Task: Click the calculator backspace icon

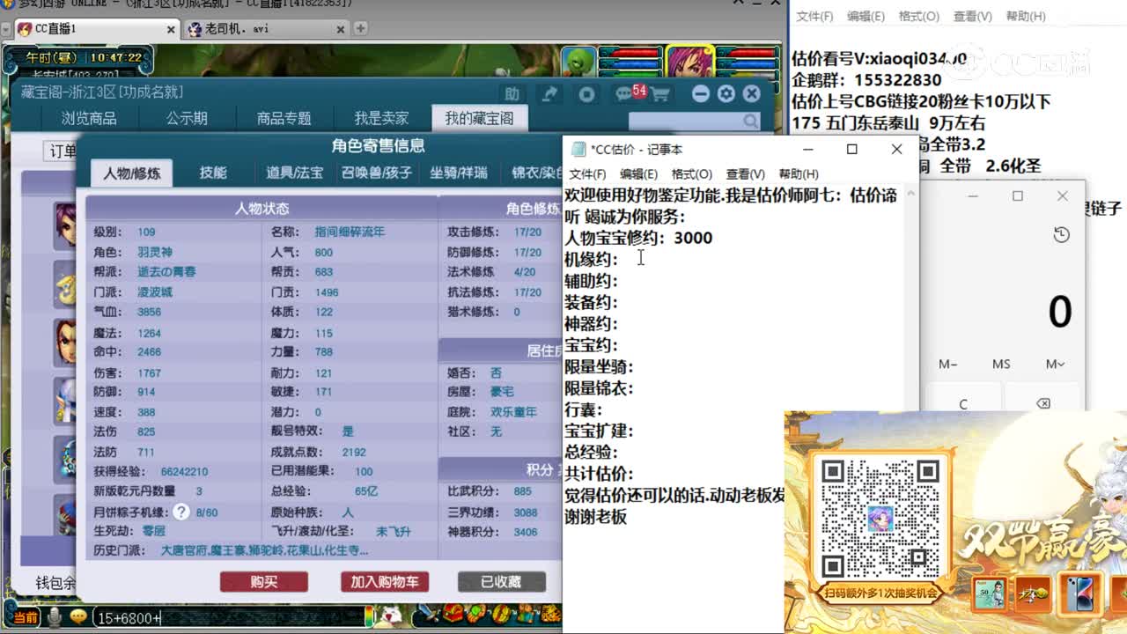Action: pyautogui.click(x=1042, y=403)
